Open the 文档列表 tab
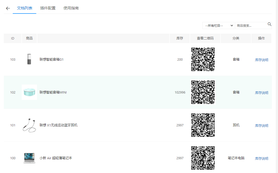 coord(25,8)
